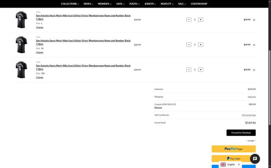Click thumbnail of size 2XL T-shirt

[x=21, y=70]
